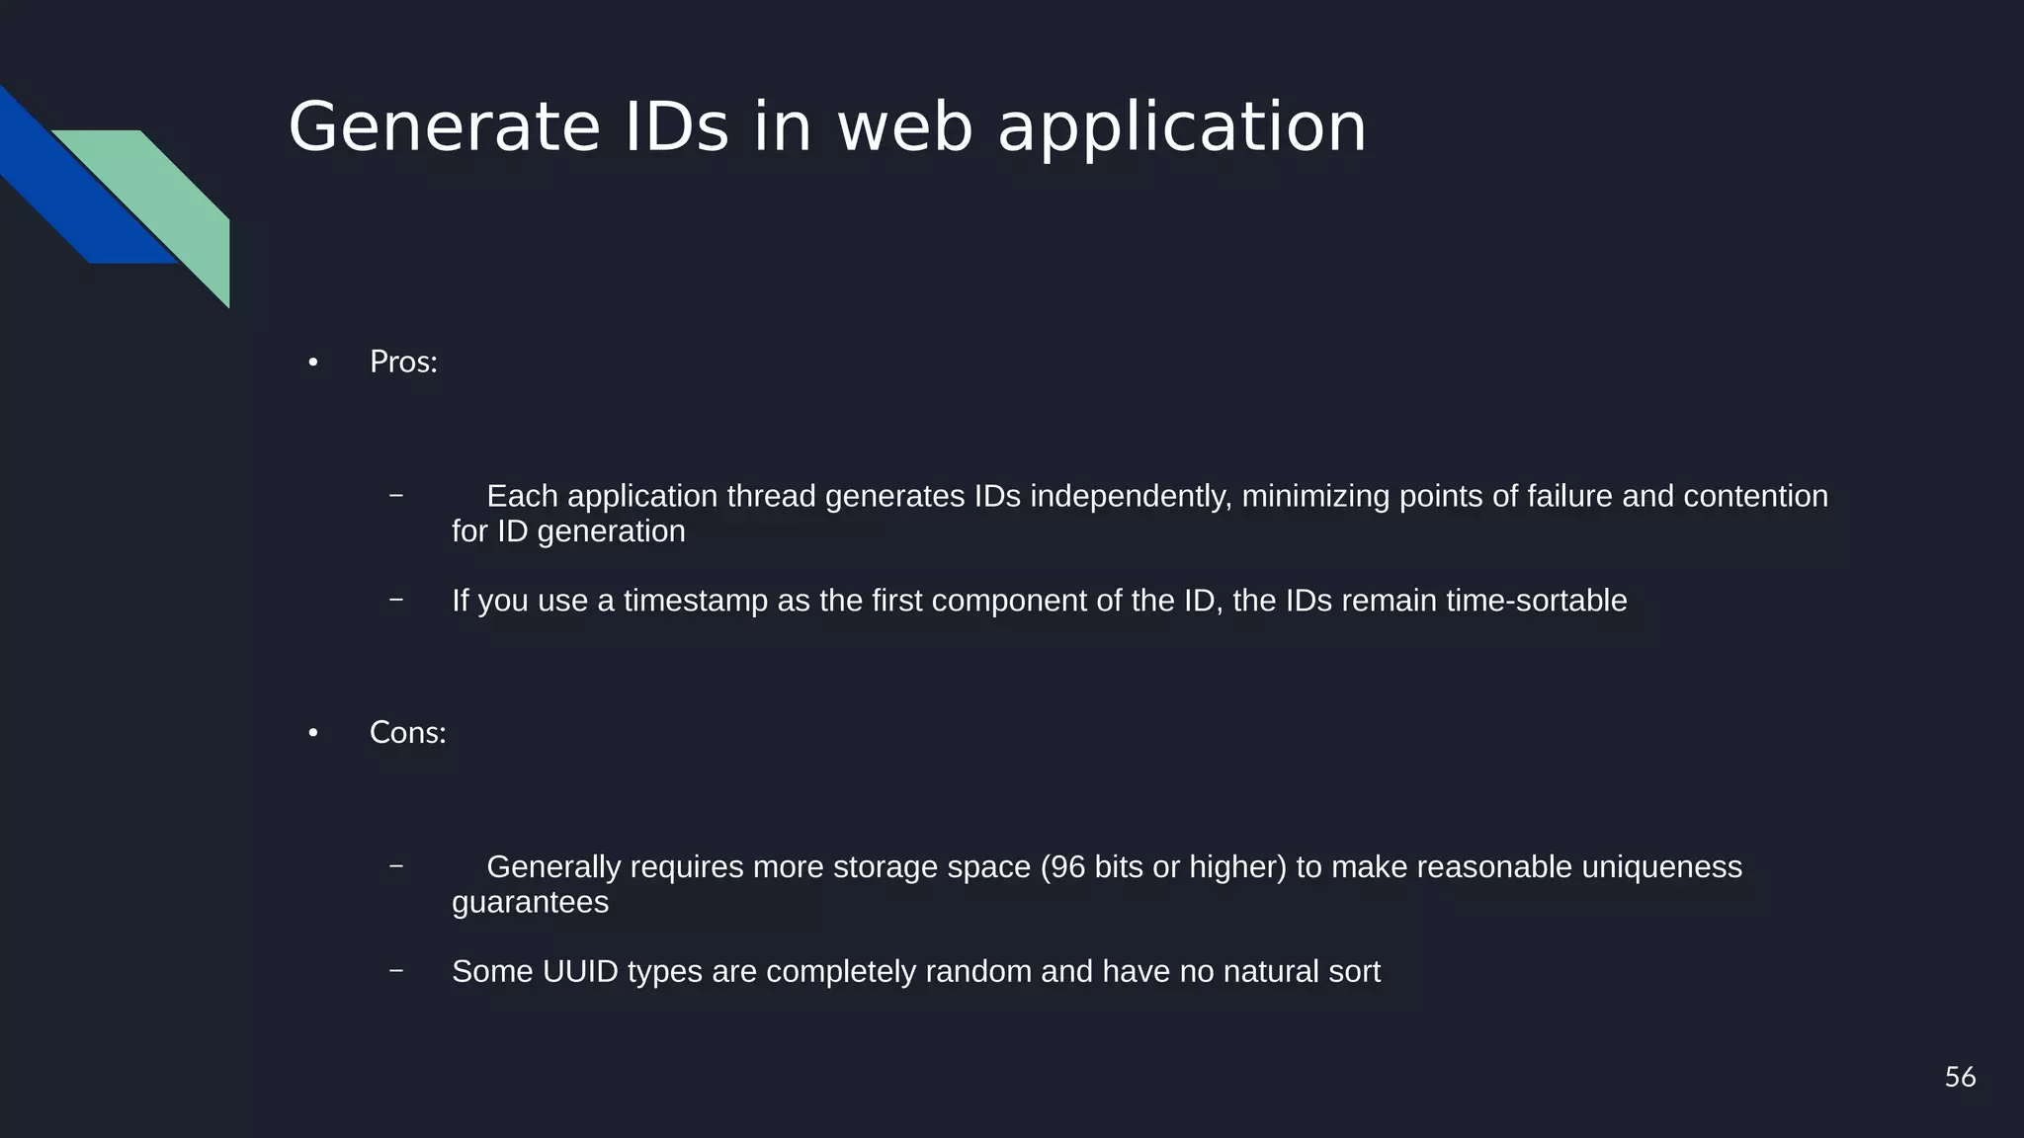The image size is (2024, 1138).
Task: Click the slide title 'Generate IDs in web application'
Action: click(x=827, y=127)
